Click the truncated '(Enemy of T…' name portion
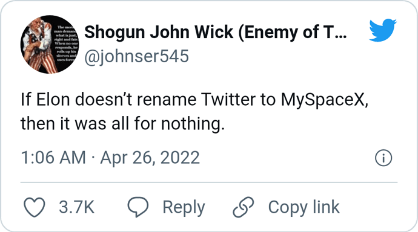418x232 pixels. coord(293,32)
